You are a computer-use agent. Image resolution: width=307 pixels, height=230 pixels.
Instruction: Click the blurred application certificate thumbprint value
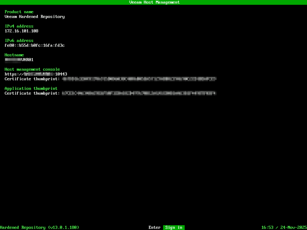(139, 93)
